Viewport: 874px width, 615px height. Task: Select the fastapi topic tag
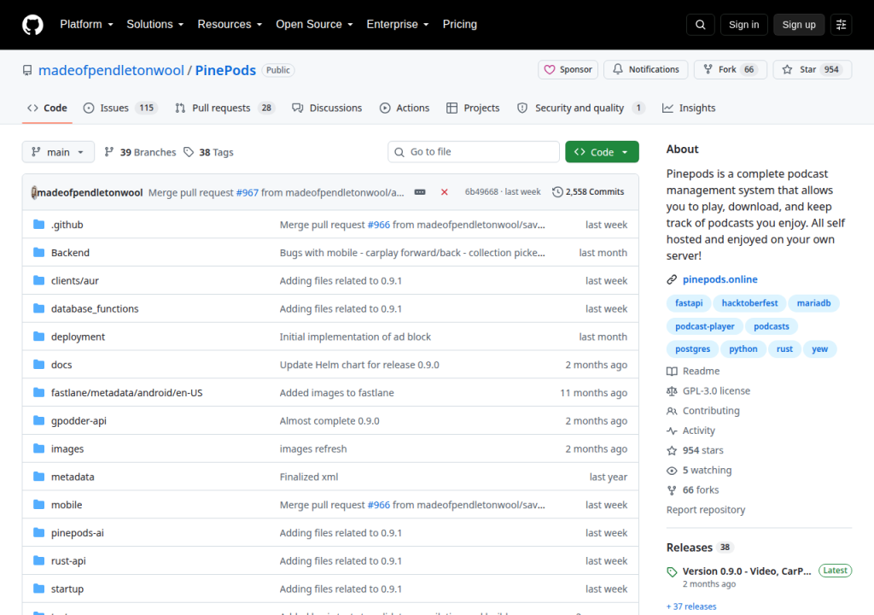pyautogui.click(x=689, y=303)
